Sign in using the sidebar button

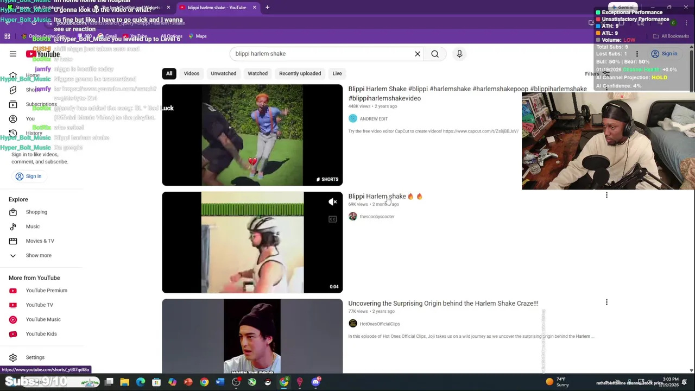click(28, 176)
